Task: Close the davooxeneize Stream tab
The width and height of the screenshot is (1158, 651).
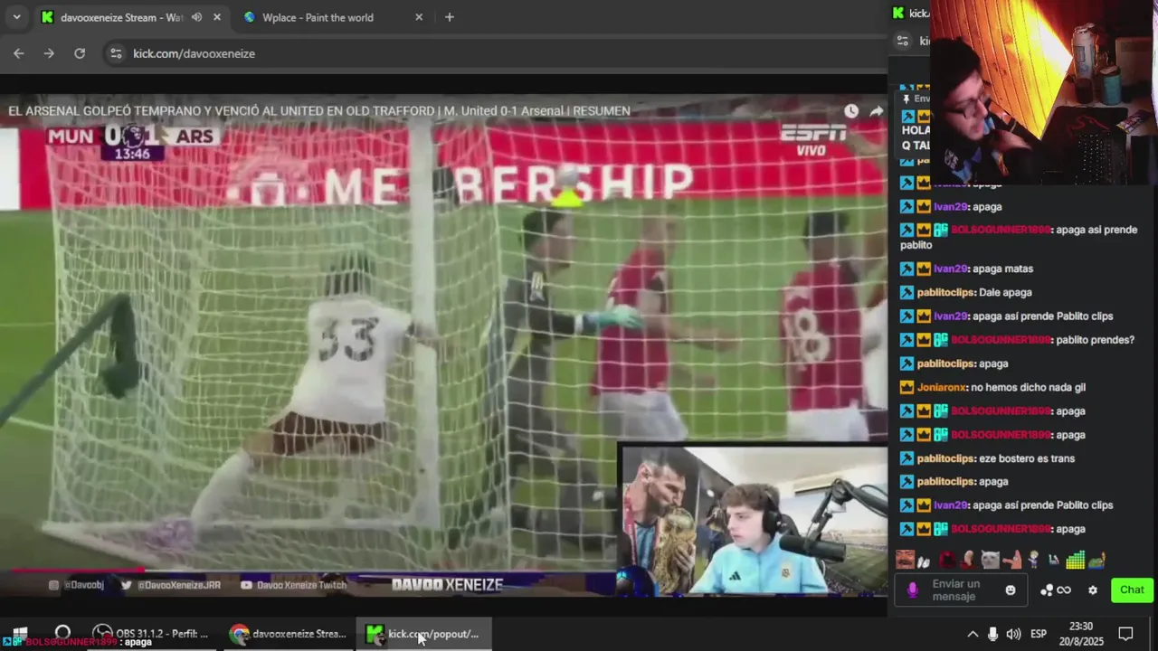Action: 217,17
